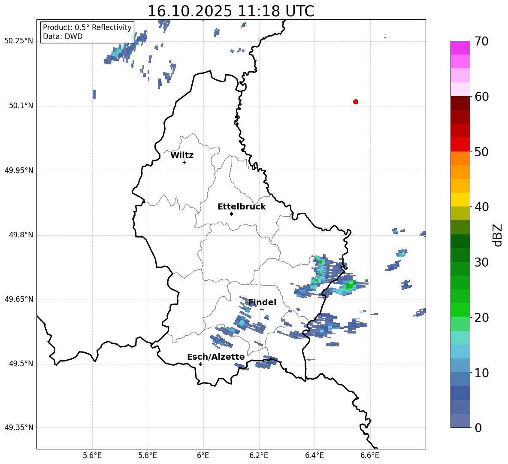Click the 40 tick label on colorbar
This screenshot has height=464, width=508.
pos(481,207)
